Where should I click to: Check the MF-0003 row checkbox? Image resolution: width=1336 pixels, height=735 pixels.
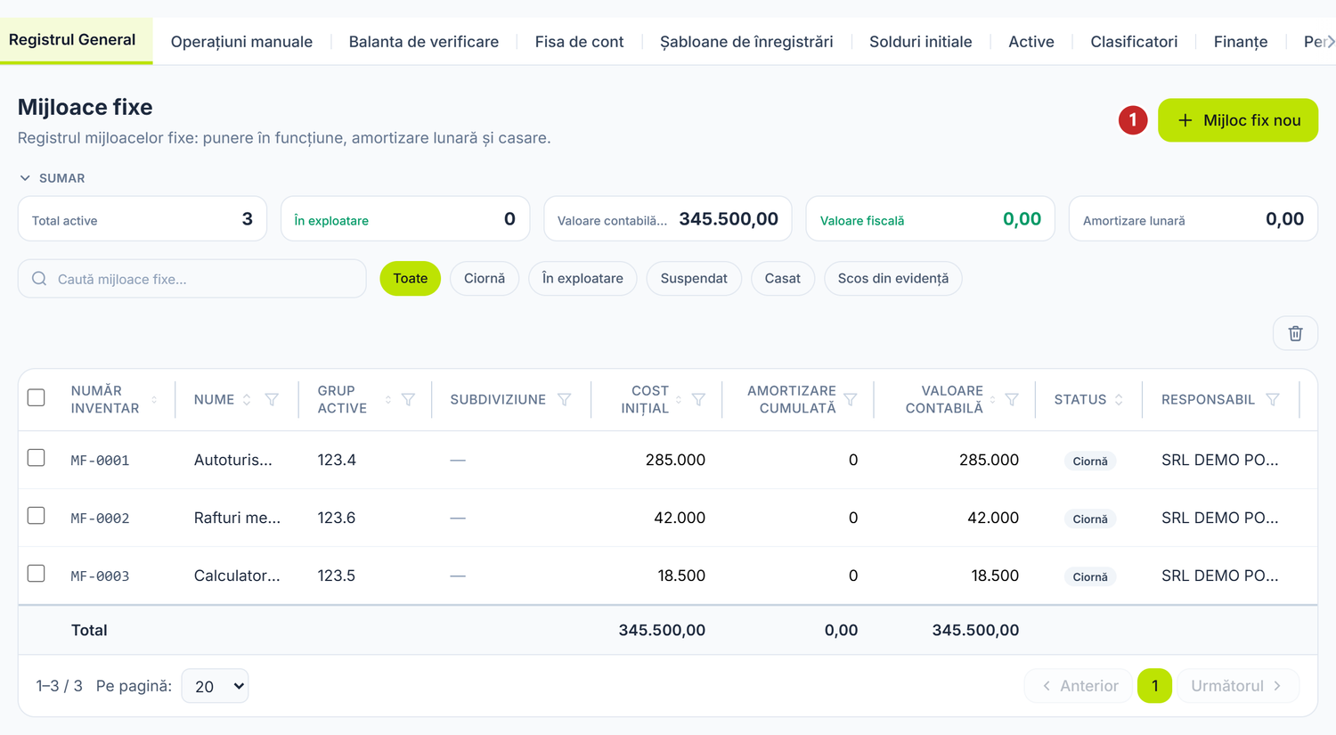(37, 574)
